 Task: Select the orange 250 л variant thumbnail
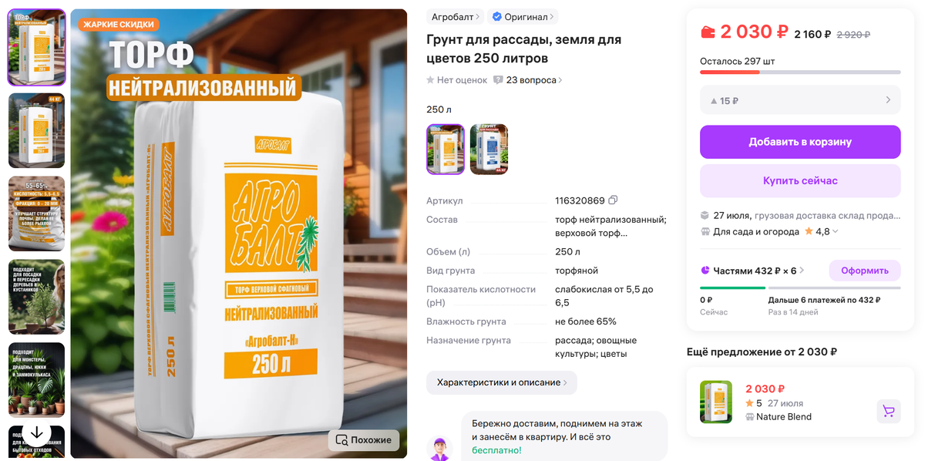coord(446,150)
